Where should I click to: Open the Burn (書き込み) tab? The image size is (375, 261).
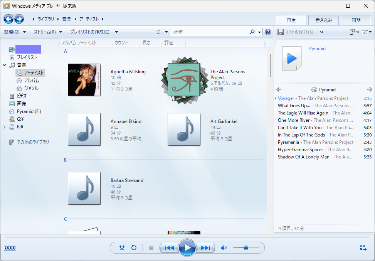(x=324, y=20)
